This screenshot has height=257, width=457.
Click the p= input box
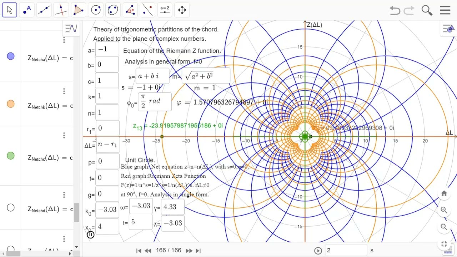pyautogui.click(x=107, y=162)
